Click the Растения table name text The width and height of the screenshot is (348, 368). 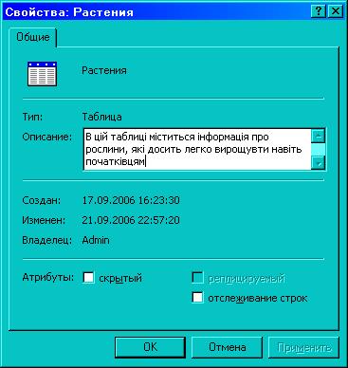(x=104, y=70)
